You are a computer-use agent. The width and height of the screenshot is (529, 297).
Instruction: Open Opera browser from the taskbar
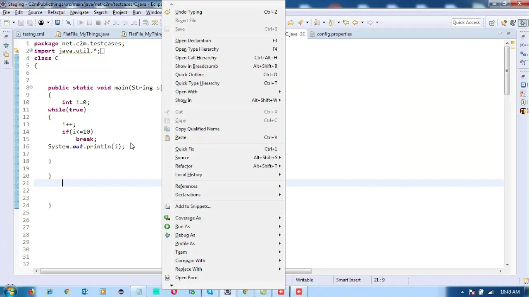click(x=174, y=292)
